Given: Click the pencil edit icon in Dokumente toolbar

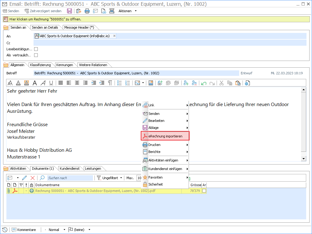Looking at the screenshot, I should point(25,178).
